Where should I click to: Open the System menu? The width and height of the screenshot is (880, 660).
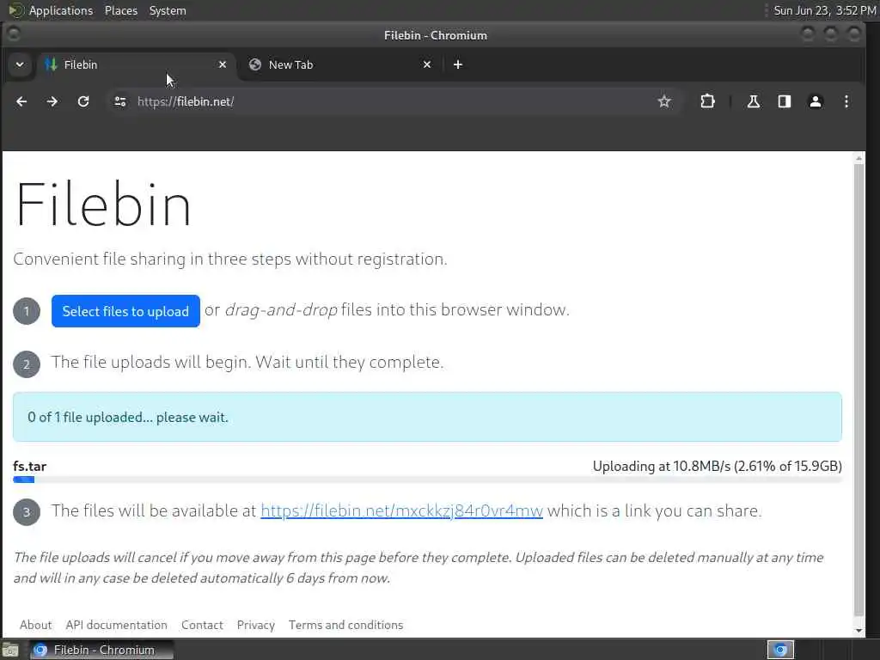[x=168, y=10]
